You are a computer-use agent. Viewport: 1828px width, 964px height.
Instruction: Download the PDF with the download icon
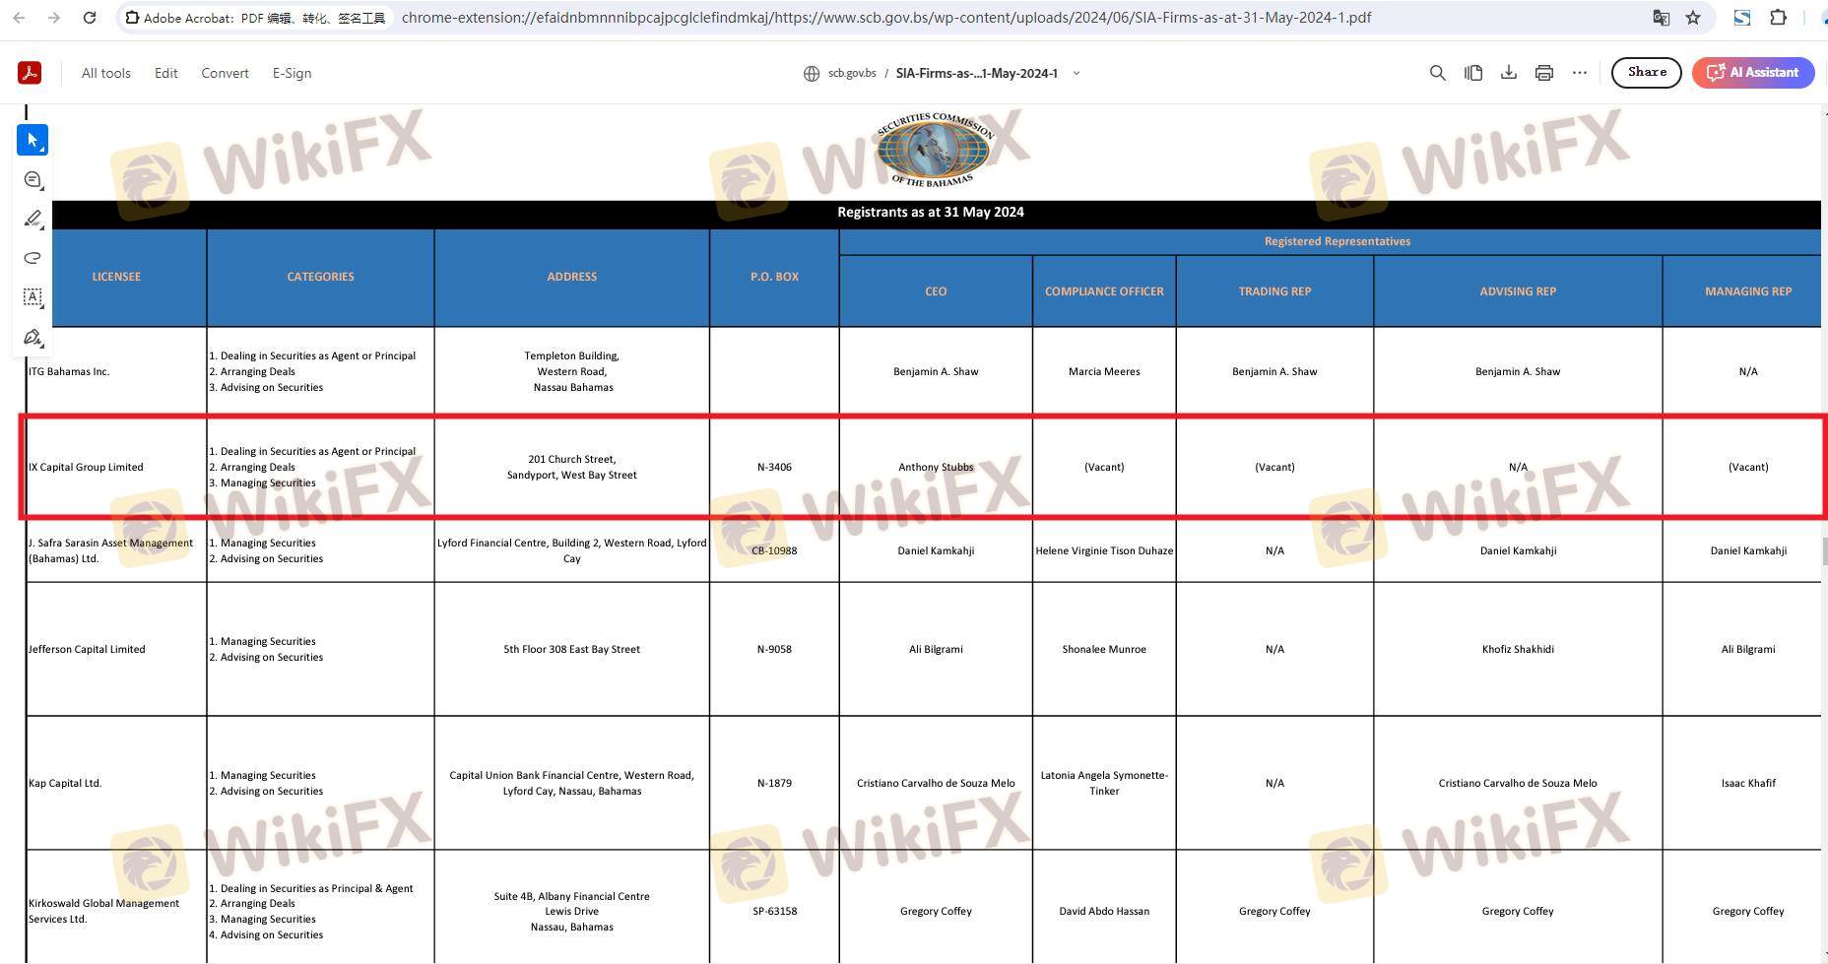(1508, 73)
